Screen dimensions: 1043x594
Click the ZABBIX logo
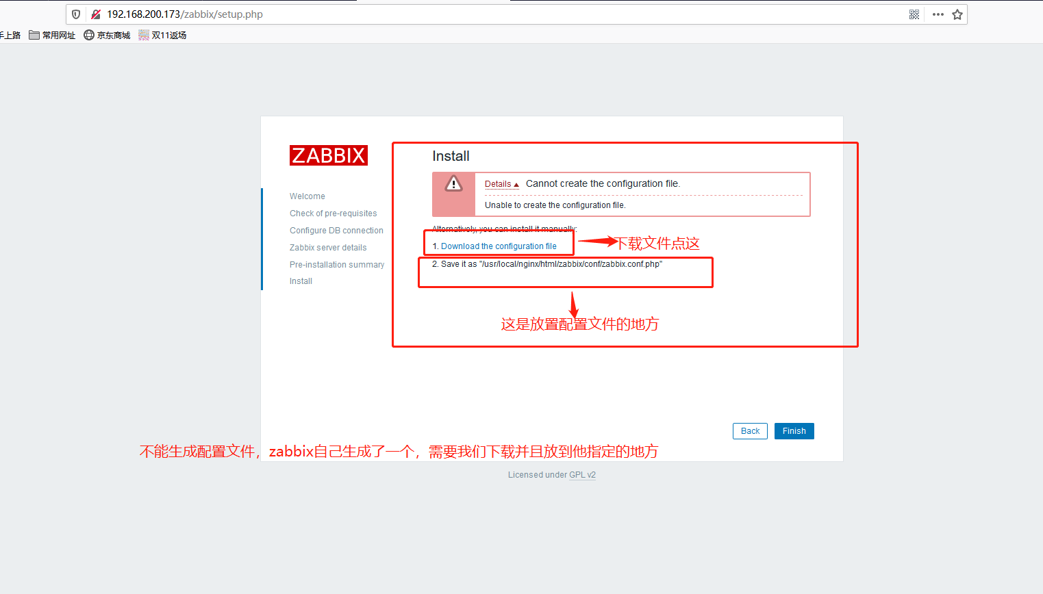point(329,155)
